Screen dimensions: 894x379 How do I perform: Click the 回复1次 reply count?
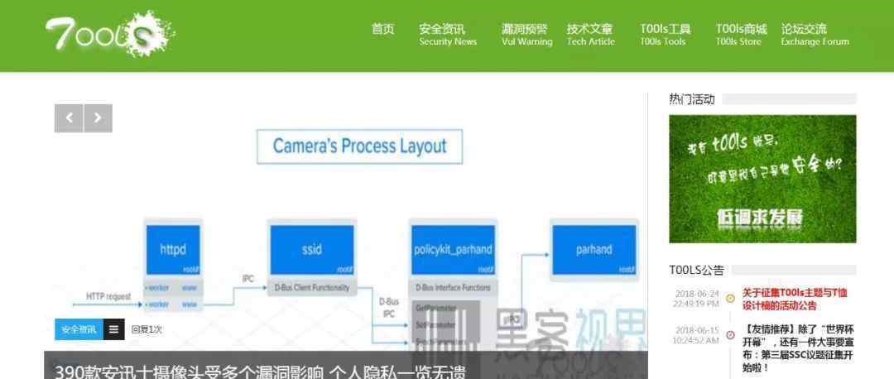(147, 329)
